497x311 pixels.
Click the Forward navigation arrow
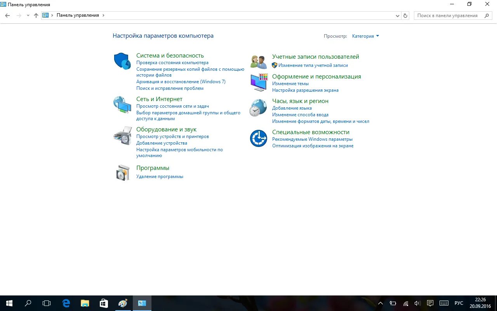[19, 16]
